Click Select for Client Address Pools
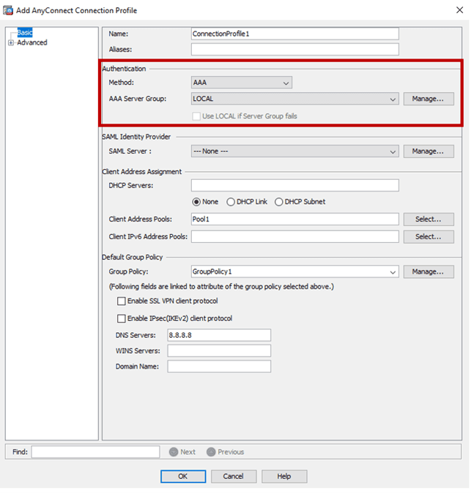 (428, 219)
